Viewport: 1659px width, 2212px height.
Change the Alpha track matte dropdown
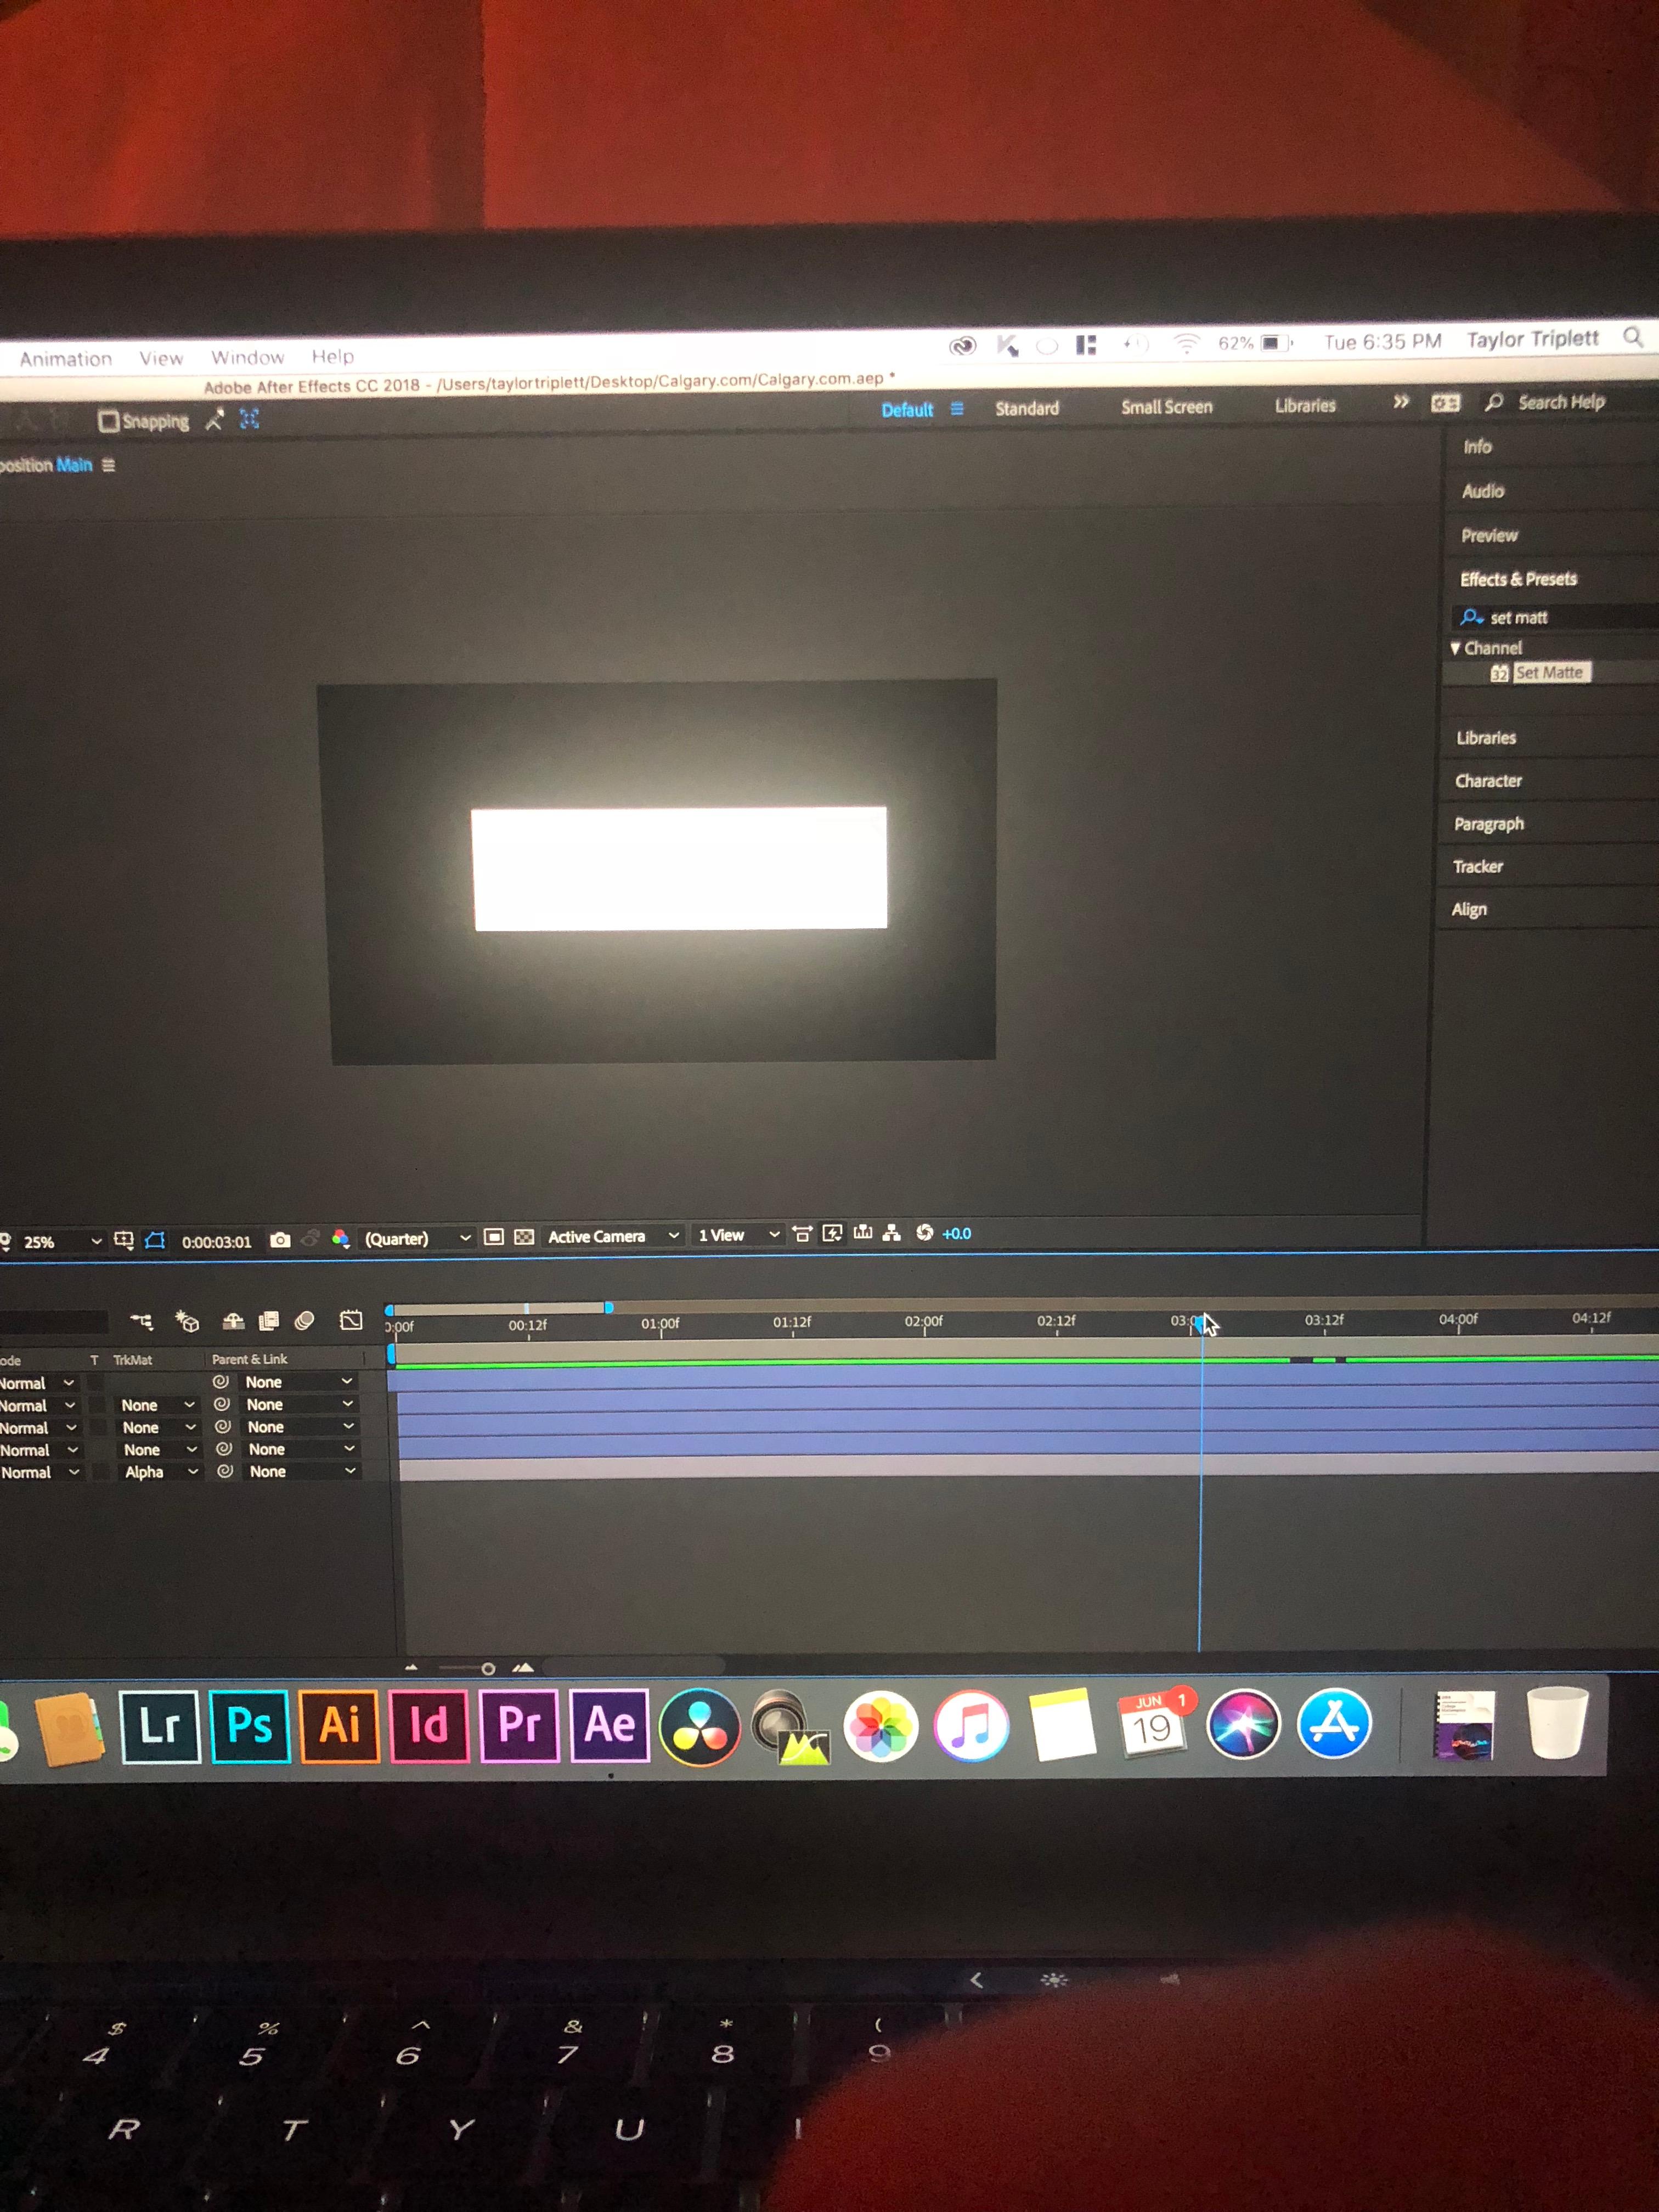point(157,1472)
